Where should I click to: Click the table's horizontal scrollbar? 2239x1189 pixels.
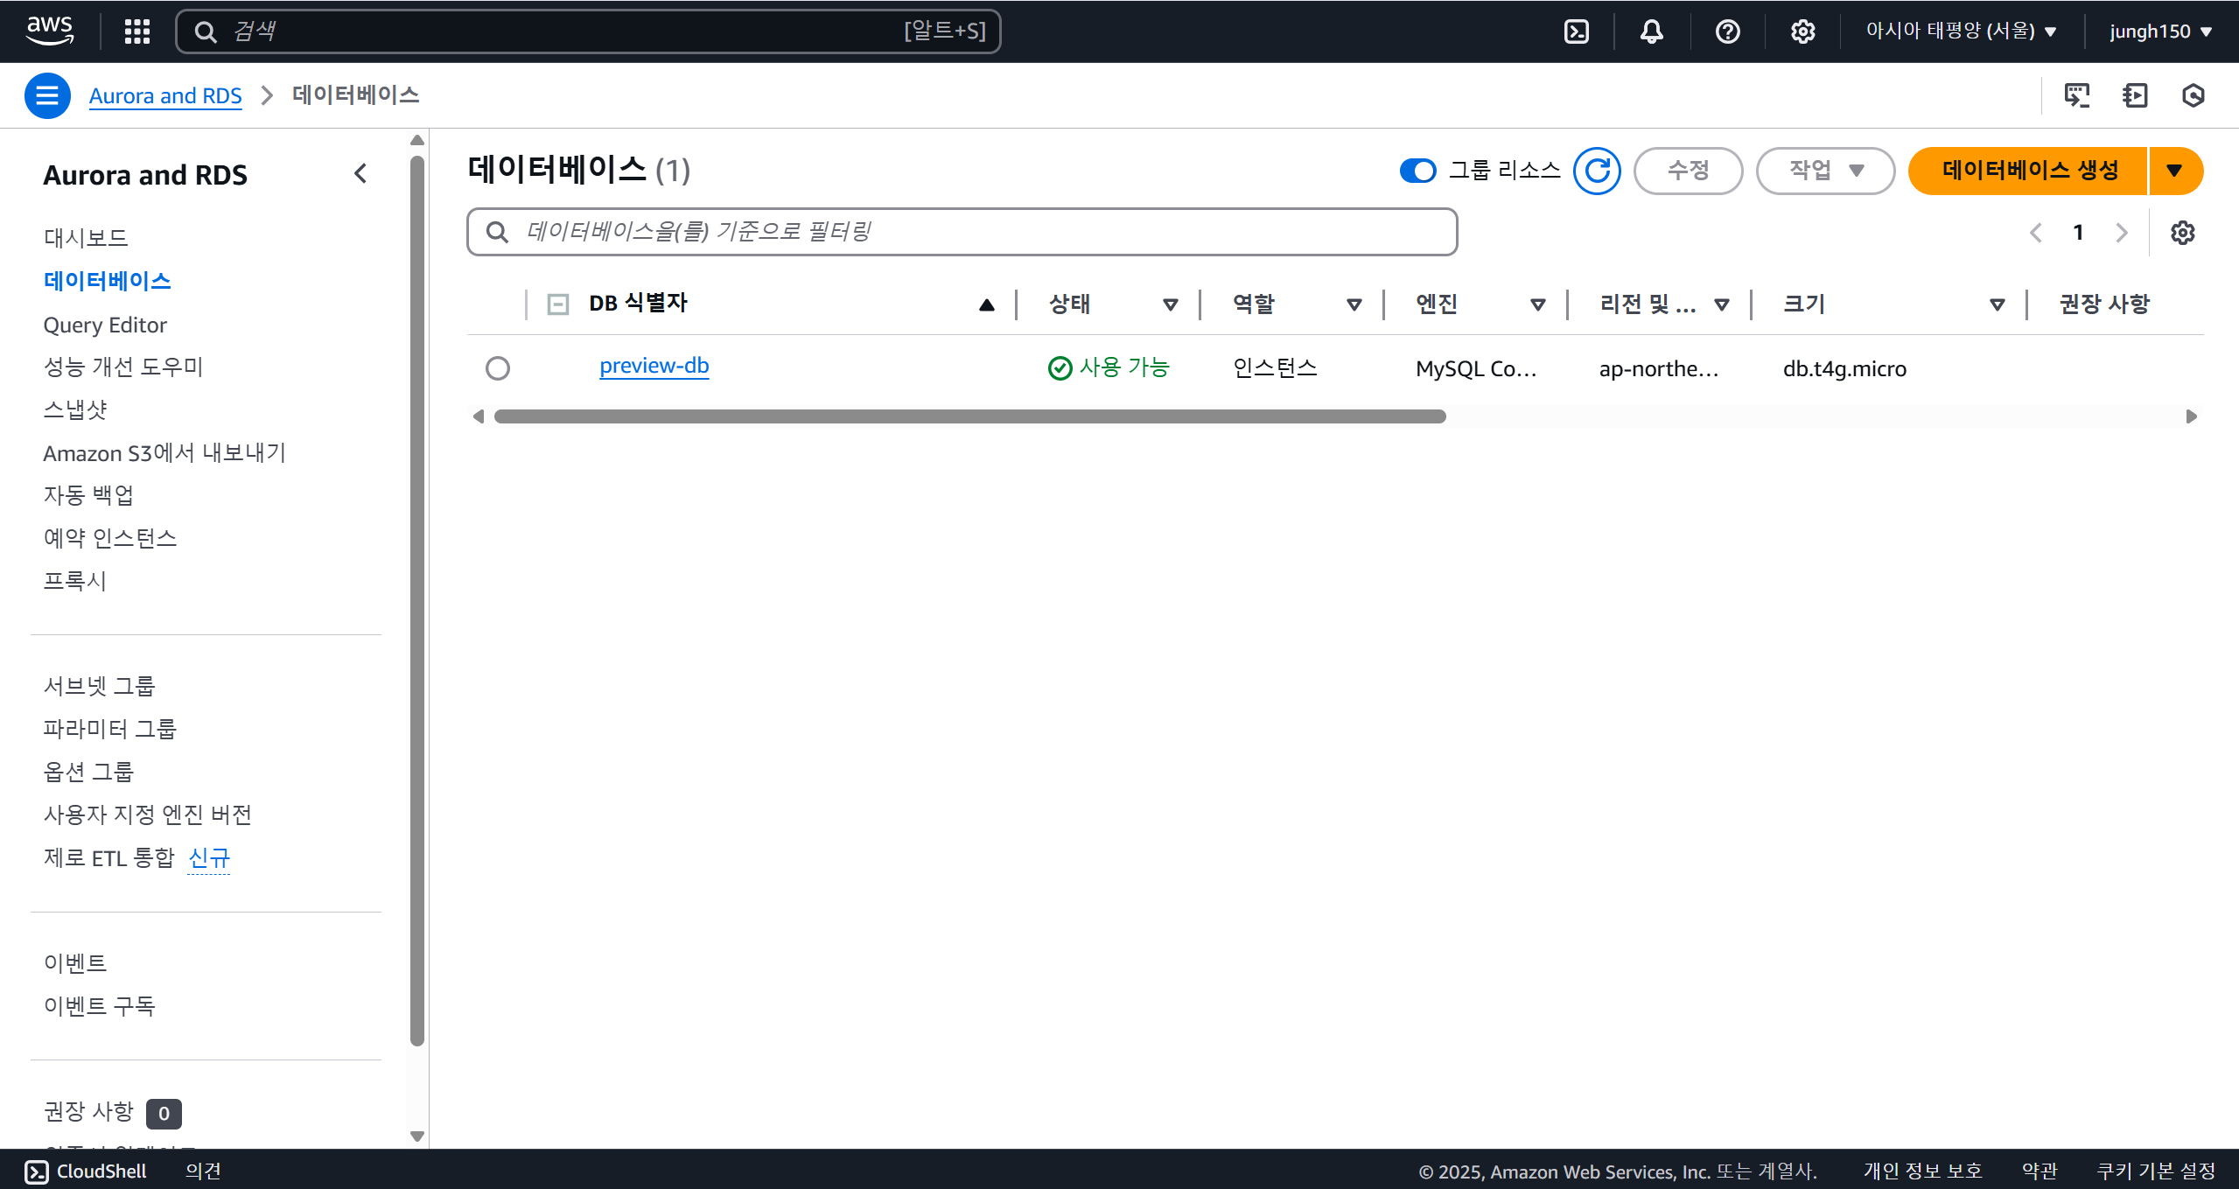click(x=969, y=416)
